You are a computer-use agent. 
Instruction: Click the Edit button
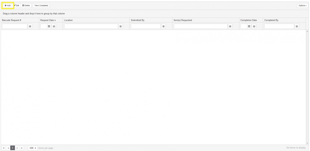17,5
